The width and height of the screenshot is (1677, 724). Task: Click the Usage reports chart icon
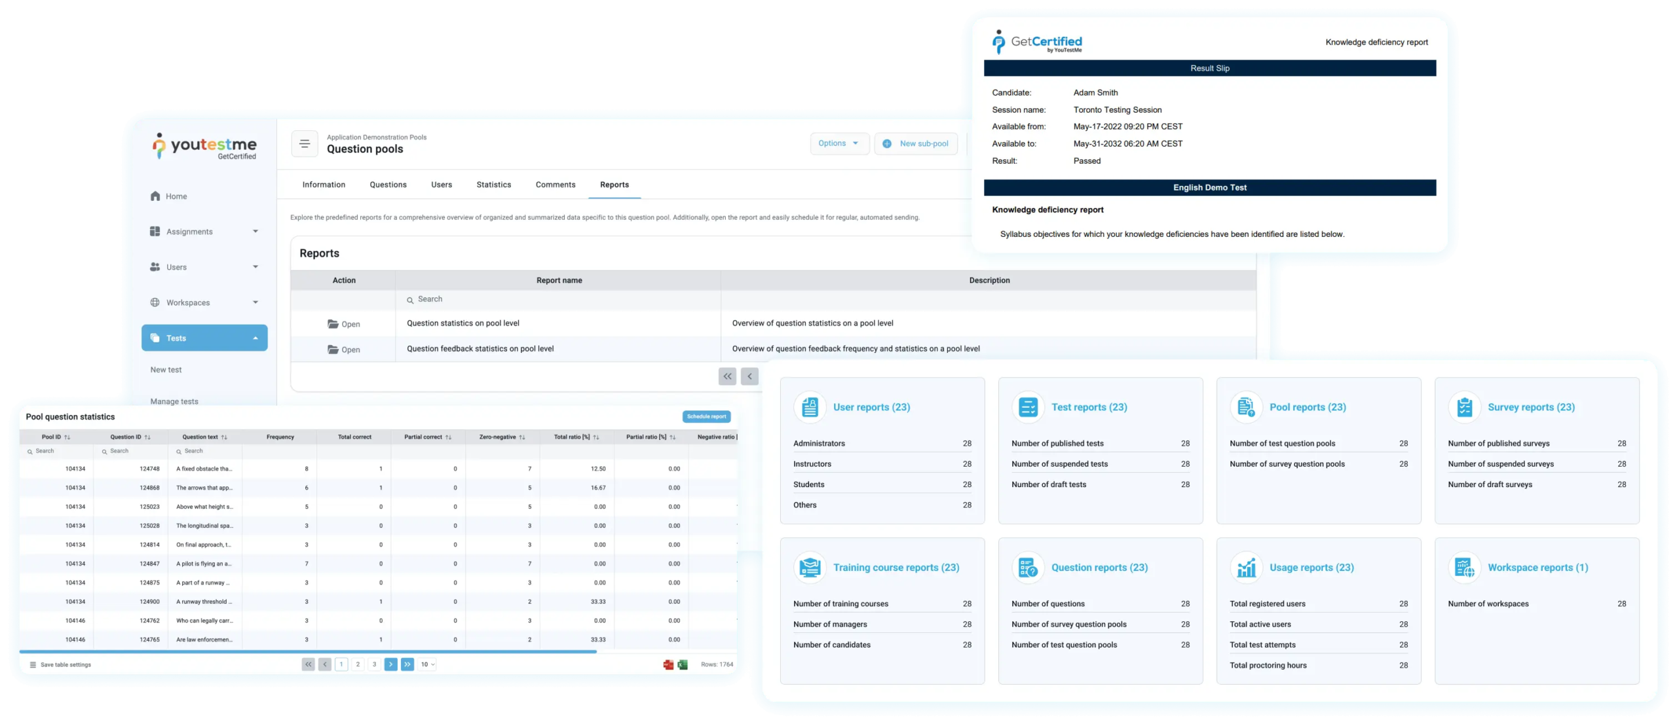pyautogui.click(x=1246, y=568)
